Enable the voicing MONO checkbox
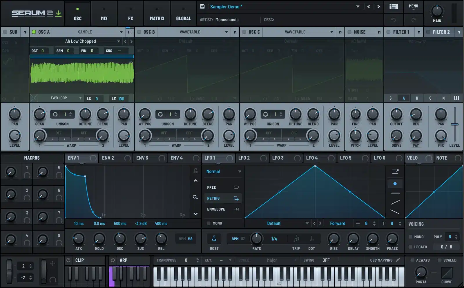464x288 pixels. 410,237
